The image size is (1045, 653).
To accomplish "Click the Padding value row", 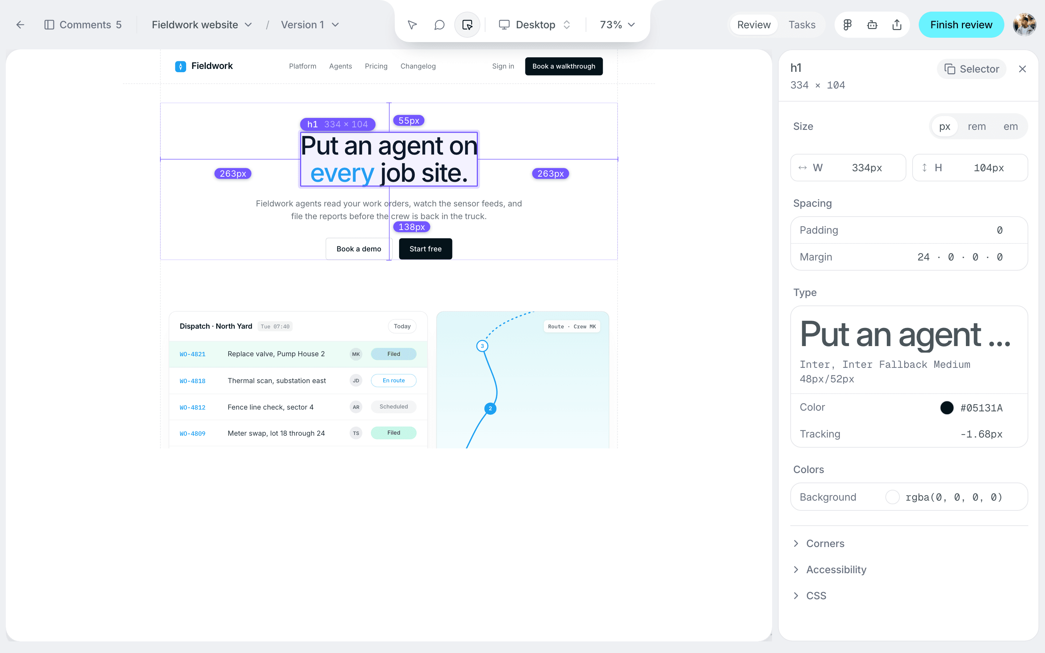I will [x=909, y=230].
